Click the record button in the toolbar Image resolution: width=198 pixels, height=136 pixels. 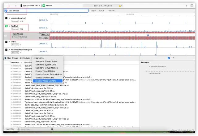pos(9,6)
